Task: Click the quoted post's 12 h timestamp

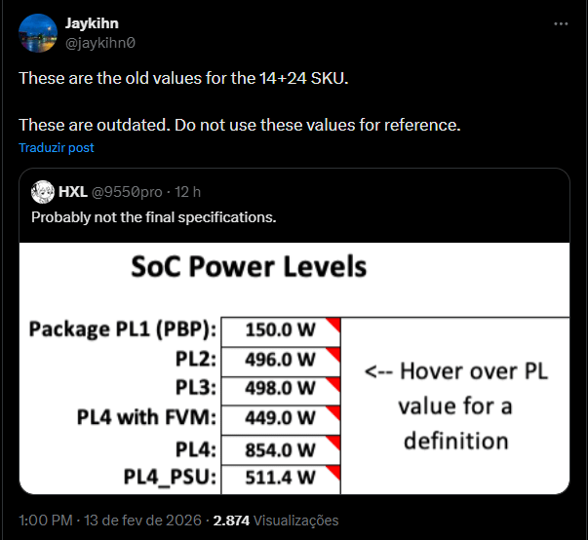Action: click(188, 191)
